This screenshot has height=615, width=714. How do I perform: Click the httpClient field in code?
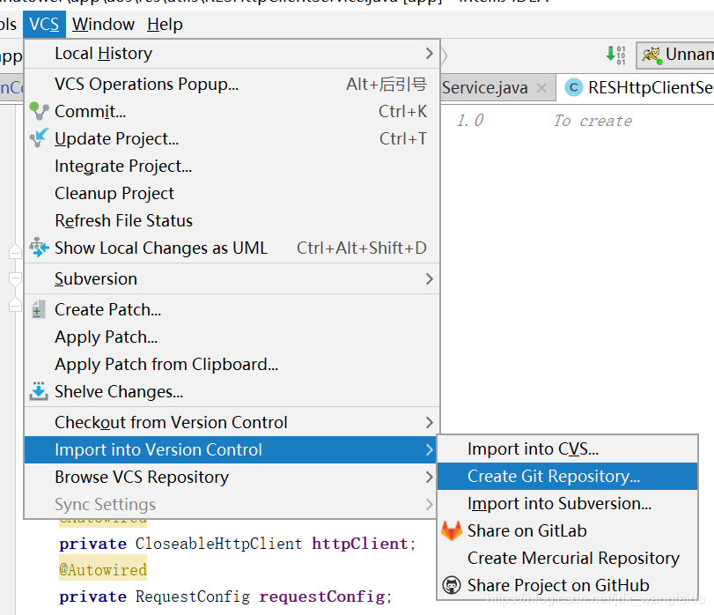(x=360, y=544)
